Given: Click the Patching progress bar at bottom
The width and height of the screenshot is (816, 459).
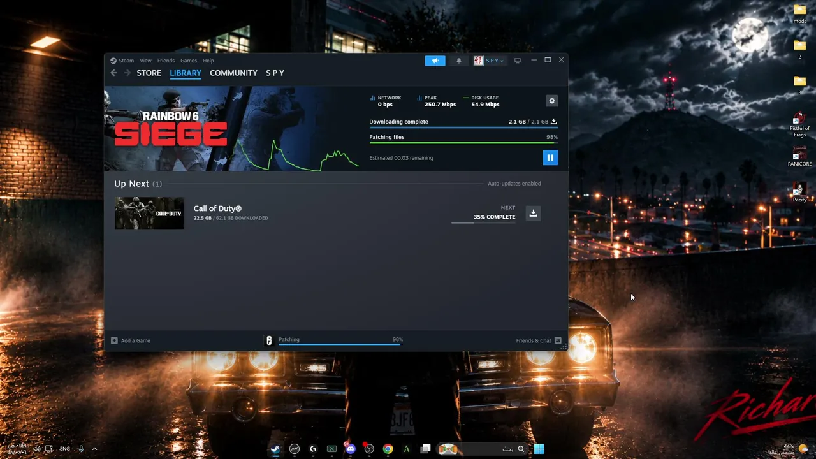Looking at the screenshot, I should [x=340, y=344].
